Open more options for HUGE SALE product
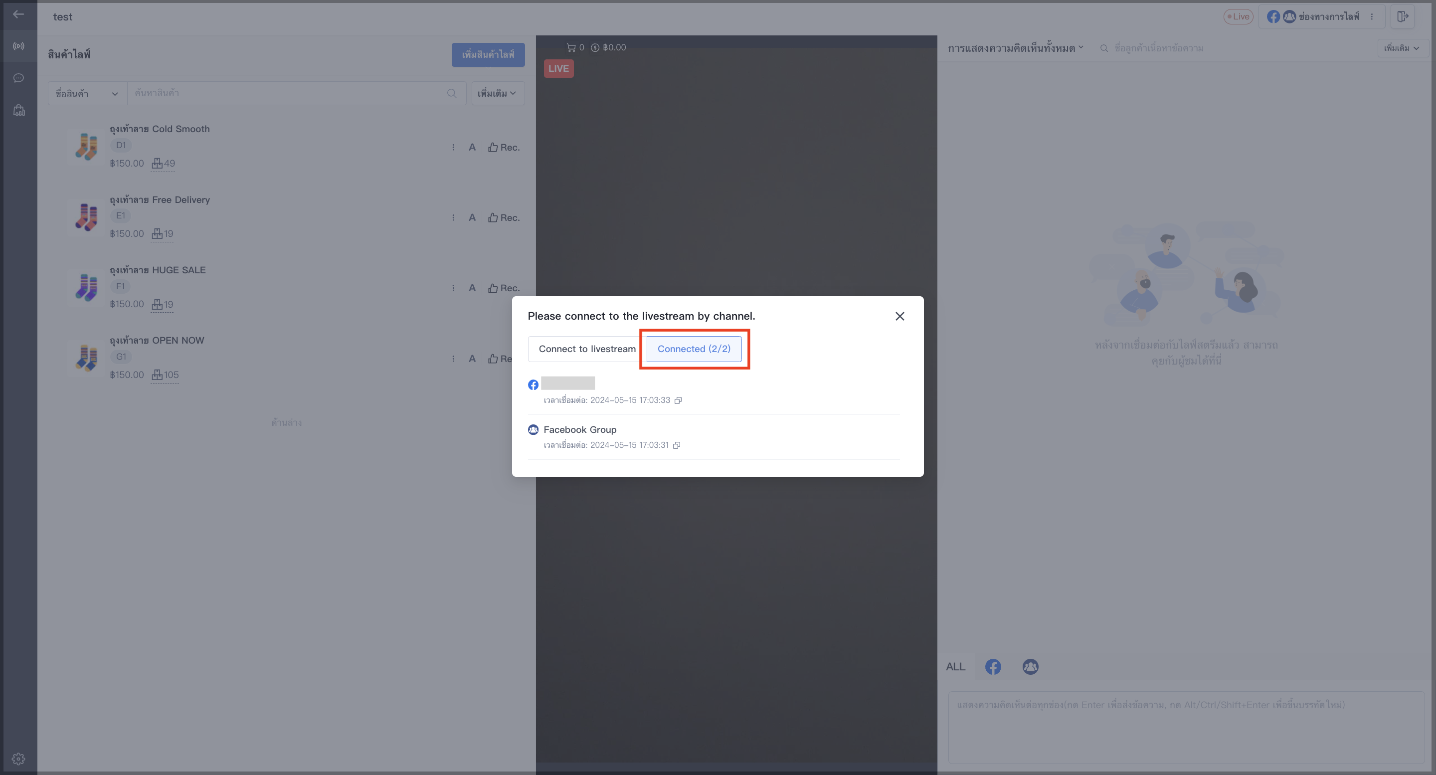The height and width of the screenshot is (775, 1436). [453, 288]
